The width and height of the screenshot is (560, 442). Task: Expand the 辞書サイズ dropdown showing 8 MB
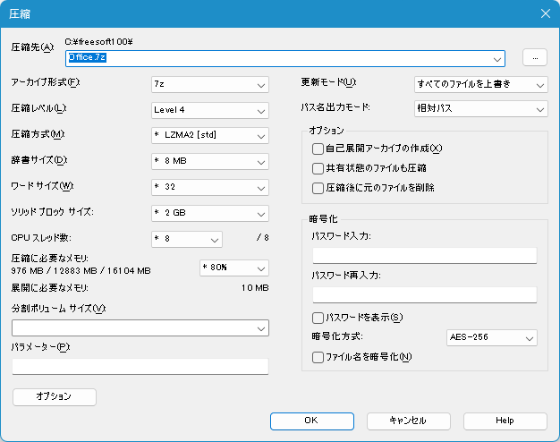(x=210, y=162)
